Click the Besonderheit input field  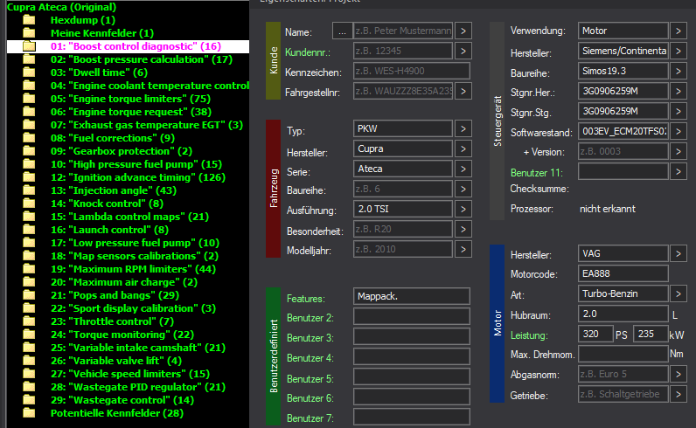(403, 229)
